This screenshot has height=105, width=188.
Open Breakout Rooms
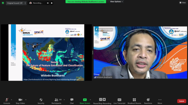tap(134, 101)
